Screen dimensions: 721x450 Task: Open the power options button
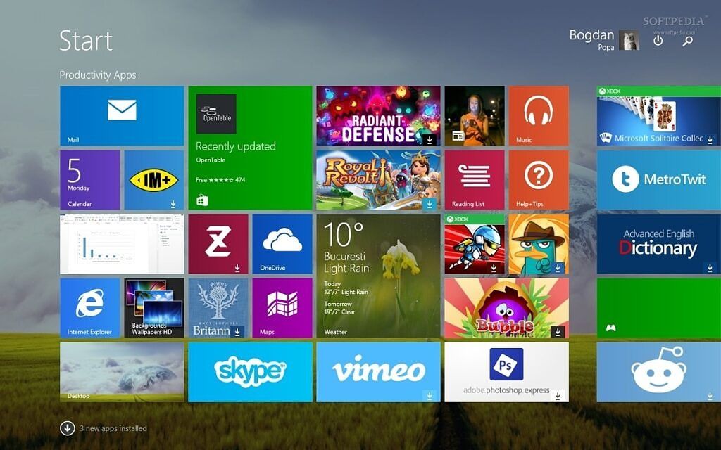tap(657, 41)
